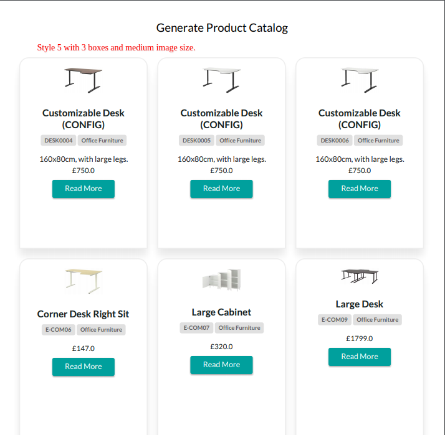Image resolution: width=445 pixels, height=435 pixels.
Task: Click Read More under Large Desk
Action: [x=360, y=357]
